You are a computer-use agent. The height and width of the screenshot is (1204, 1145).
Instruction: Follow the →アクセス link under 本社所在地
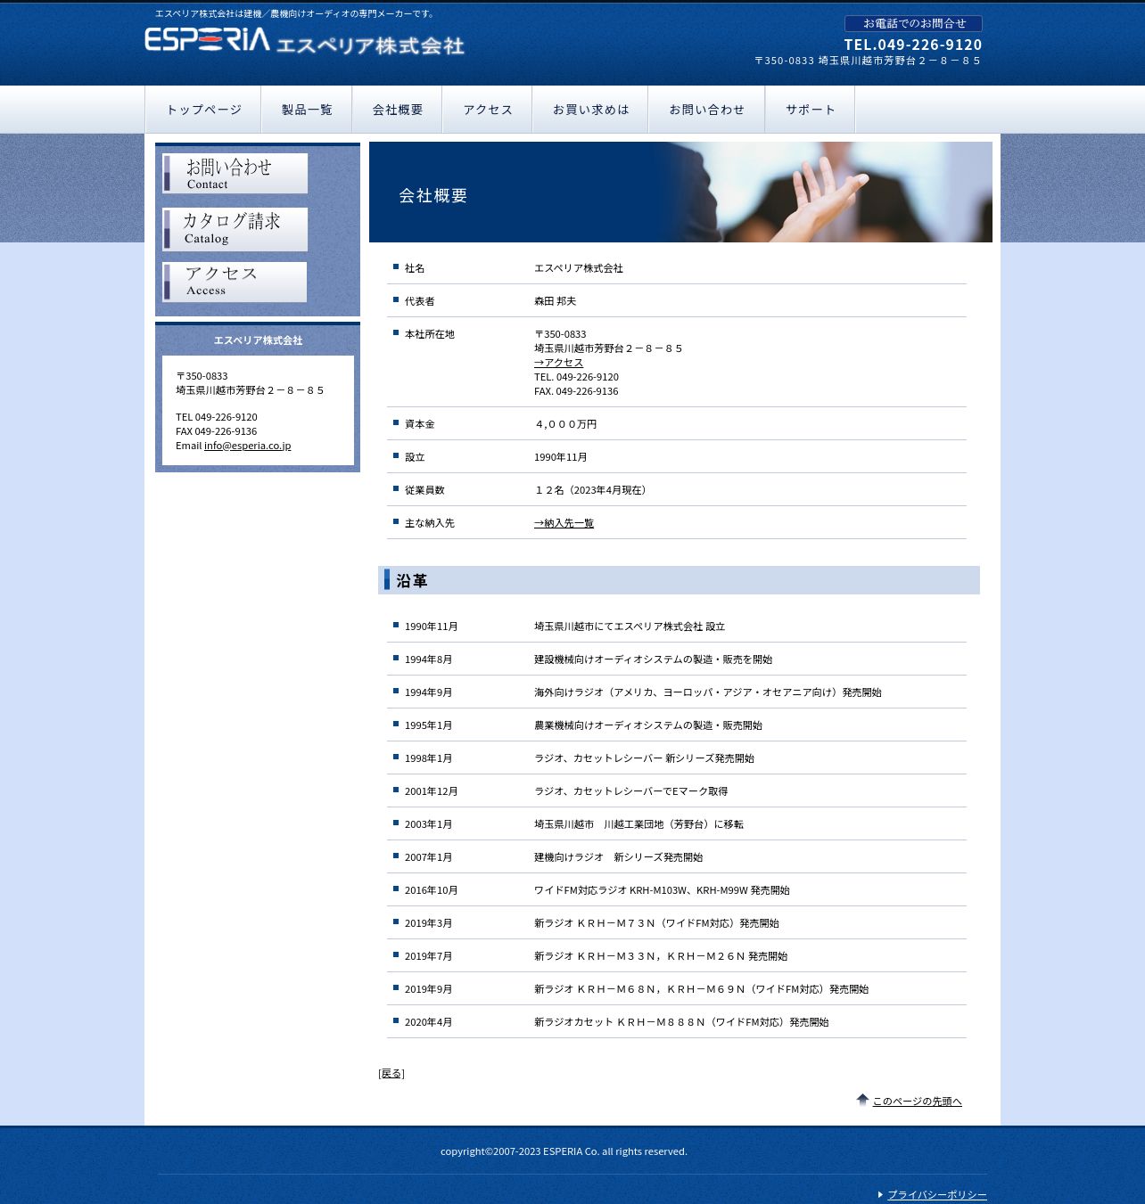[x=558, y=363]
